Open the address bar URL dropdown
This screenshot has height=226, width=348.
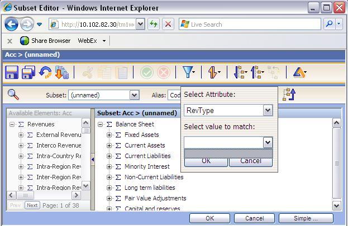tap(140, 24)
